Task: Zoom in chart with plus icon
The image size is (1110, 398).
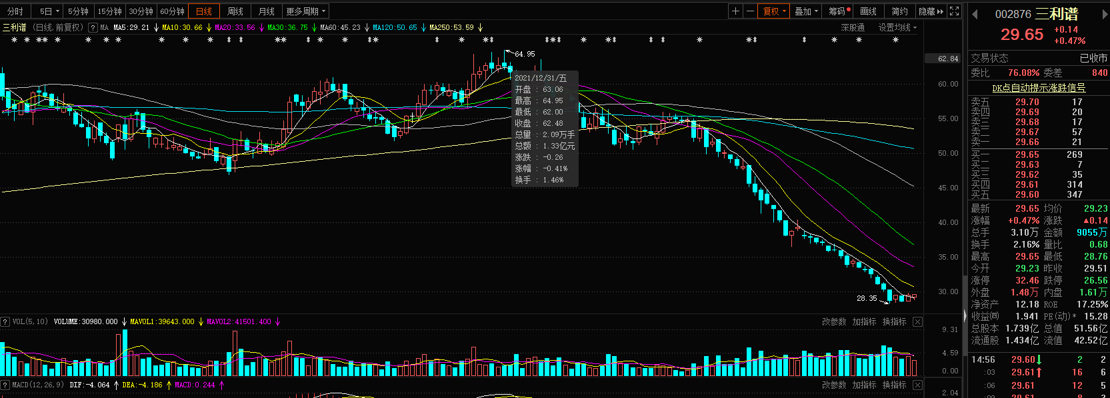Action: point(735,11)
